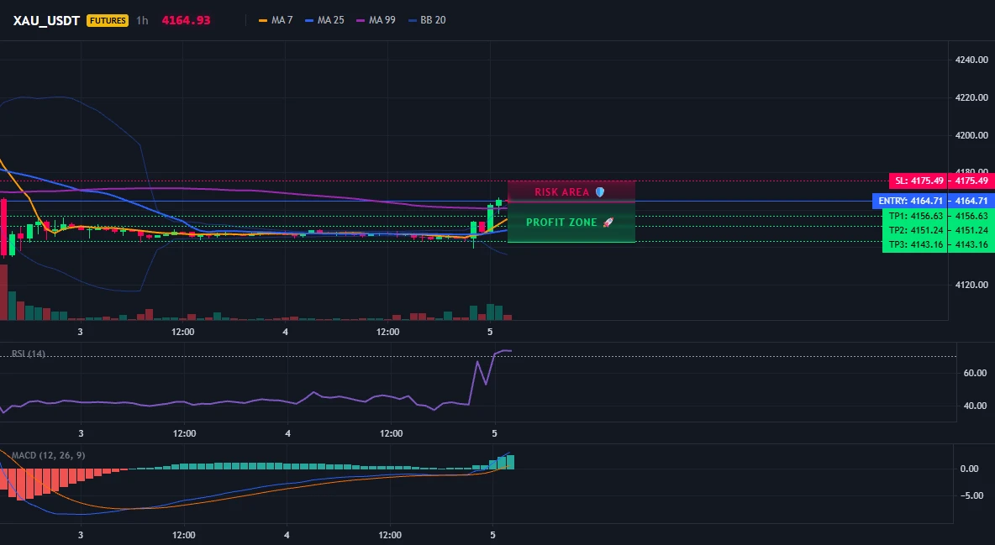The height and width of the screenshot is (545, 995).
Task: Toggle the MA 7 indicator legend
Action: 276,20
